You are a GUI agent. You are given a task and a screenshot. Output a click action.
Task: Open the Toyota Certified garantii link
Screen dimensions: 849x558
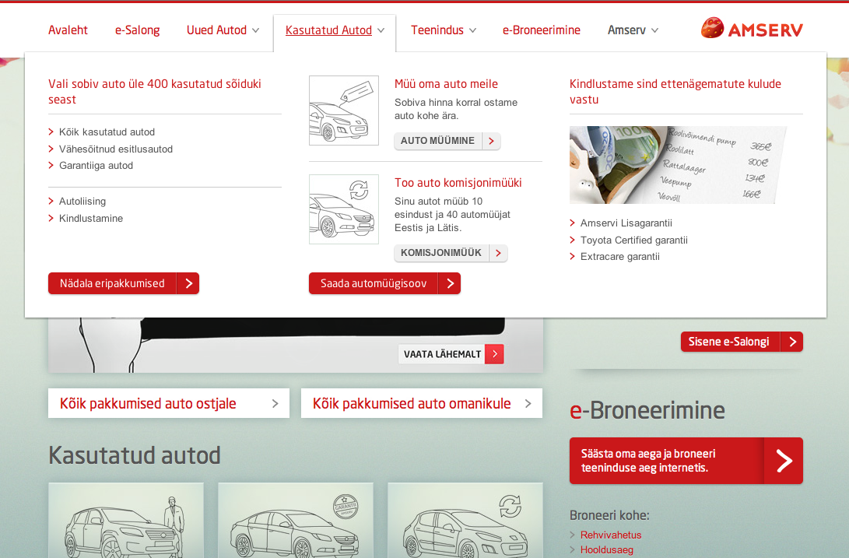(x=633, y=240)
